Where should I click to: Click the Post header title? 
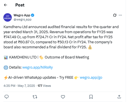click(x=20, y=5)
